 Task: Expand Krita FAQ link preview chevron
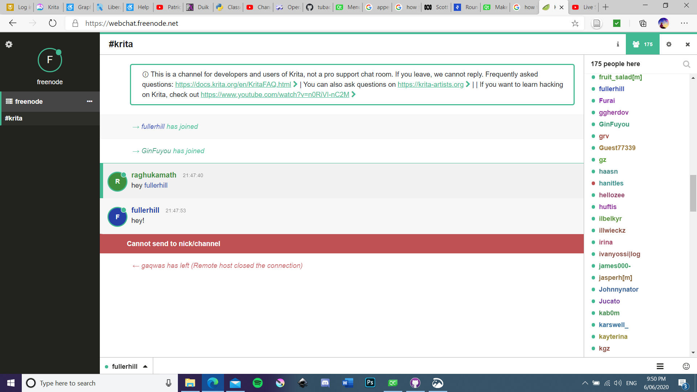point(295,84)
